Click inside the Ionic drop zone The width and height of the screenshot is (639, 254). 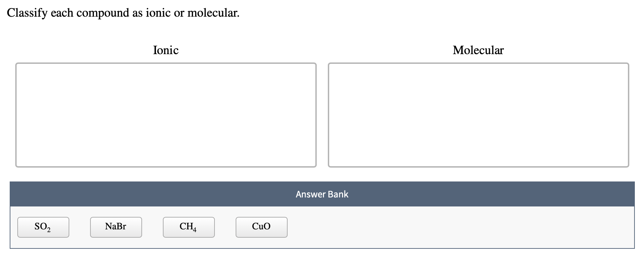[166, 115]
